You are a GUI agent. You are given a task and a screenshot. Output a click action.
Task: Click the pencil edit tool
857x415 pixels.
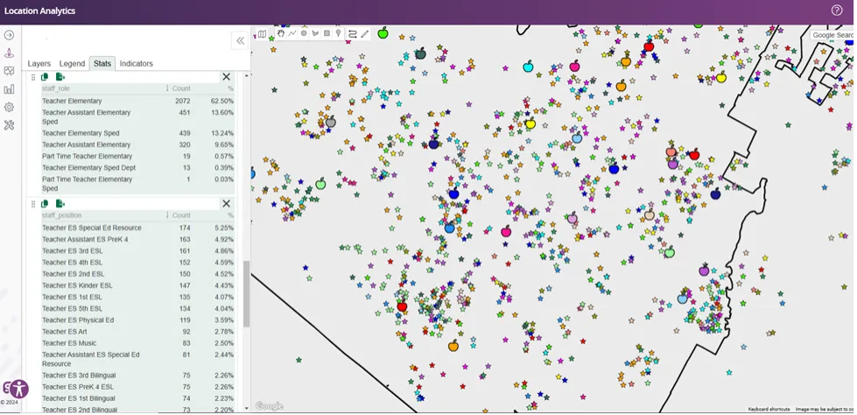tap(365, 34)
